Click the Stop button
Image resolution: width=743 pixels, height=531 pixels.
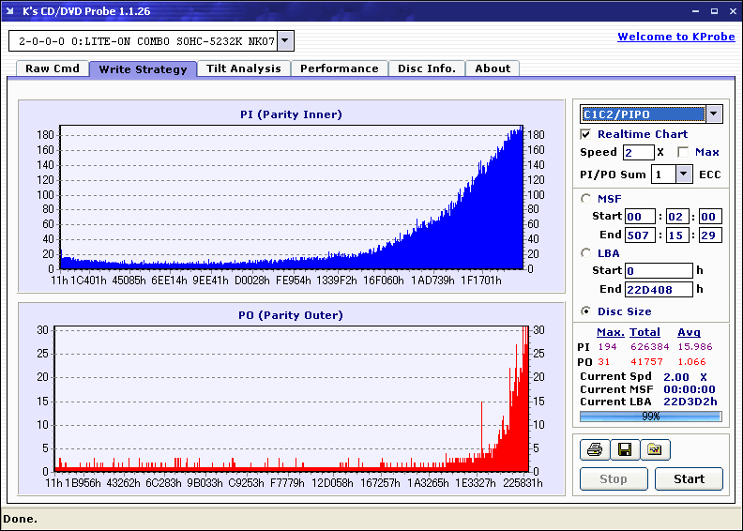pyautogui.click(x=614, y=478)
